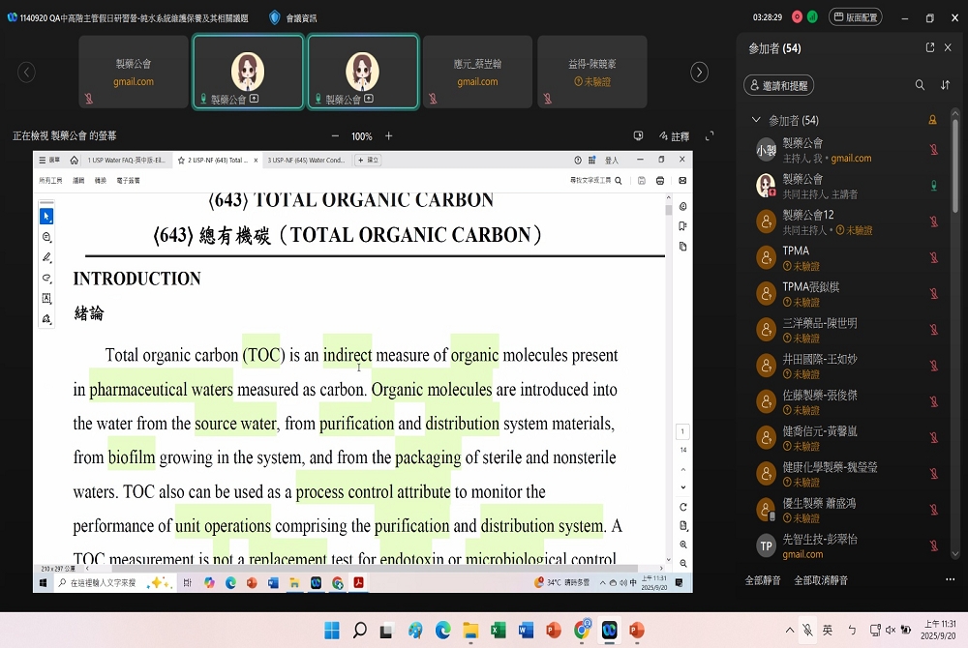This screenshot has width=968, height=648.
Task: Toggle mute for host 製藥公會 (我)
Action: pyautogui.click(x=933, y=150)
